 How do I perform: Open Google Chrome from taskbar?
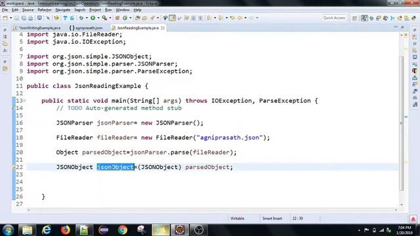coord(123,230)
